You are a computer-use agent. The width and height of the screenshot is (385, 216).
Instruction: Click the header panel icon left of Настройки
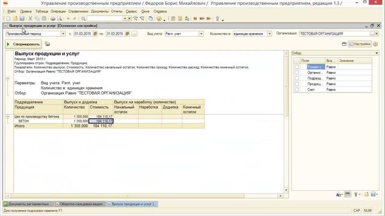(344, 44)
